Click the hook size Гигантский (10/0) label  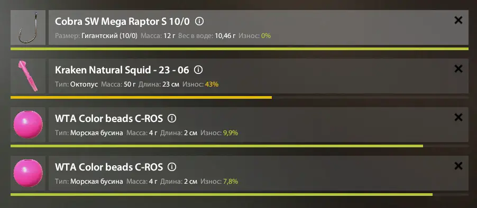[x=109, y=36]
